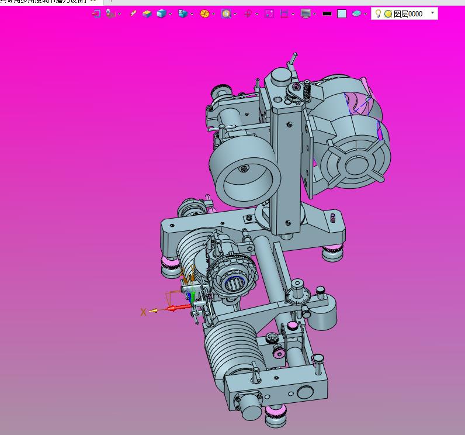
Task: Click the pencil sketch tool icon
Action: click(133, 13)
